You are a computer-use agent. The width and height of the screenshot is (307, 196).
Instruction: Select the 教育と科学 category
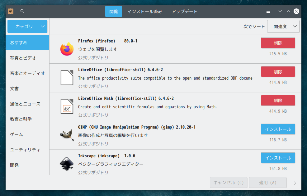[27, 119]
